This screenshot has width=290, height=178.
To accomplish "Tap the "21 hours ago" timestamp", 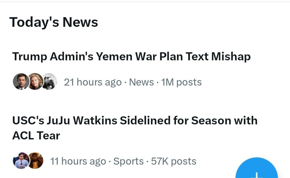I will pos(93,82).
